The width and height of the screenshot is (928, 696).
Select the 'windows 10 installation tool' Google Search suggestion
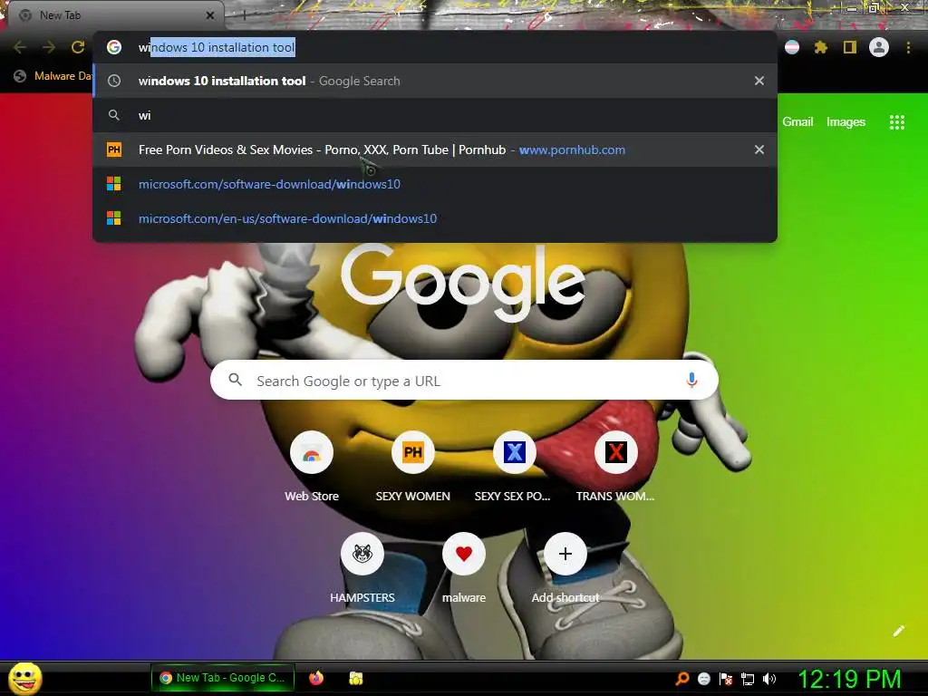(435, 81)
